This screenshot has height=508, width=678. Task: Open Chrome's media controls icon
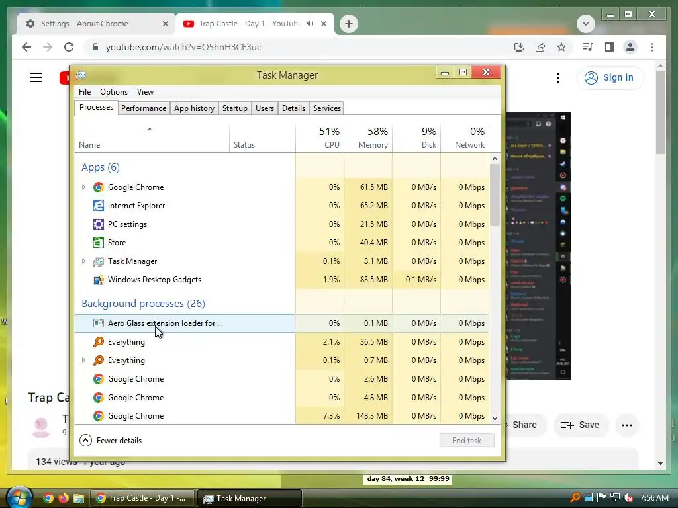click(588, 47)
